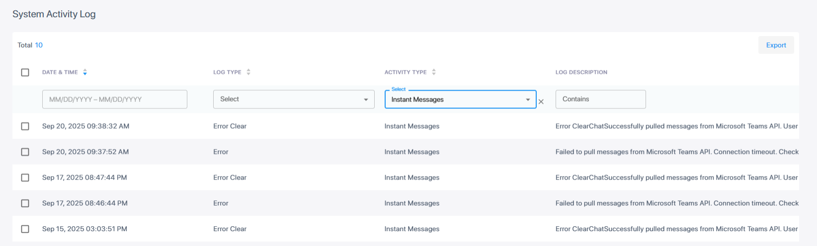Click the Activity Type sort arrows
Viewport: 817px width, 246px height.
(x=434, y=72)
